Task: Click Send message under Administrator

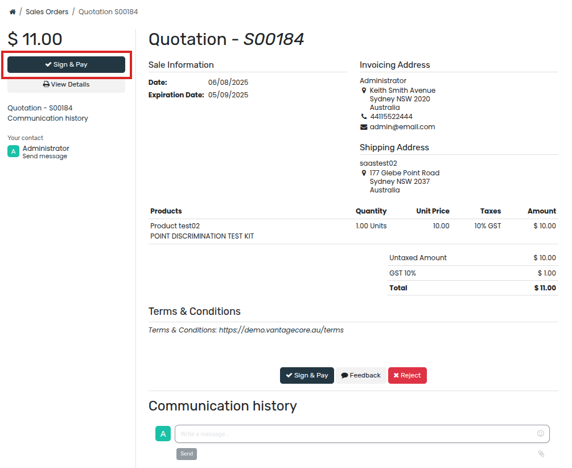Action: click(x=44, y=157)
